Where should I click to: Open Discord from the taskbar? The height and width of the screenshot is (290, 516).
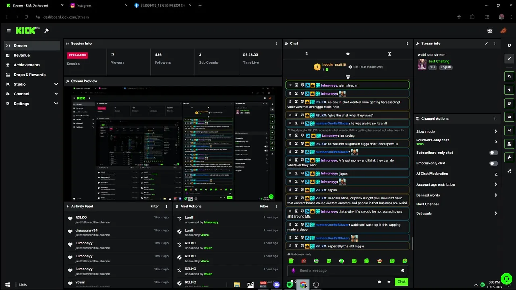click(x=277, y=285)
